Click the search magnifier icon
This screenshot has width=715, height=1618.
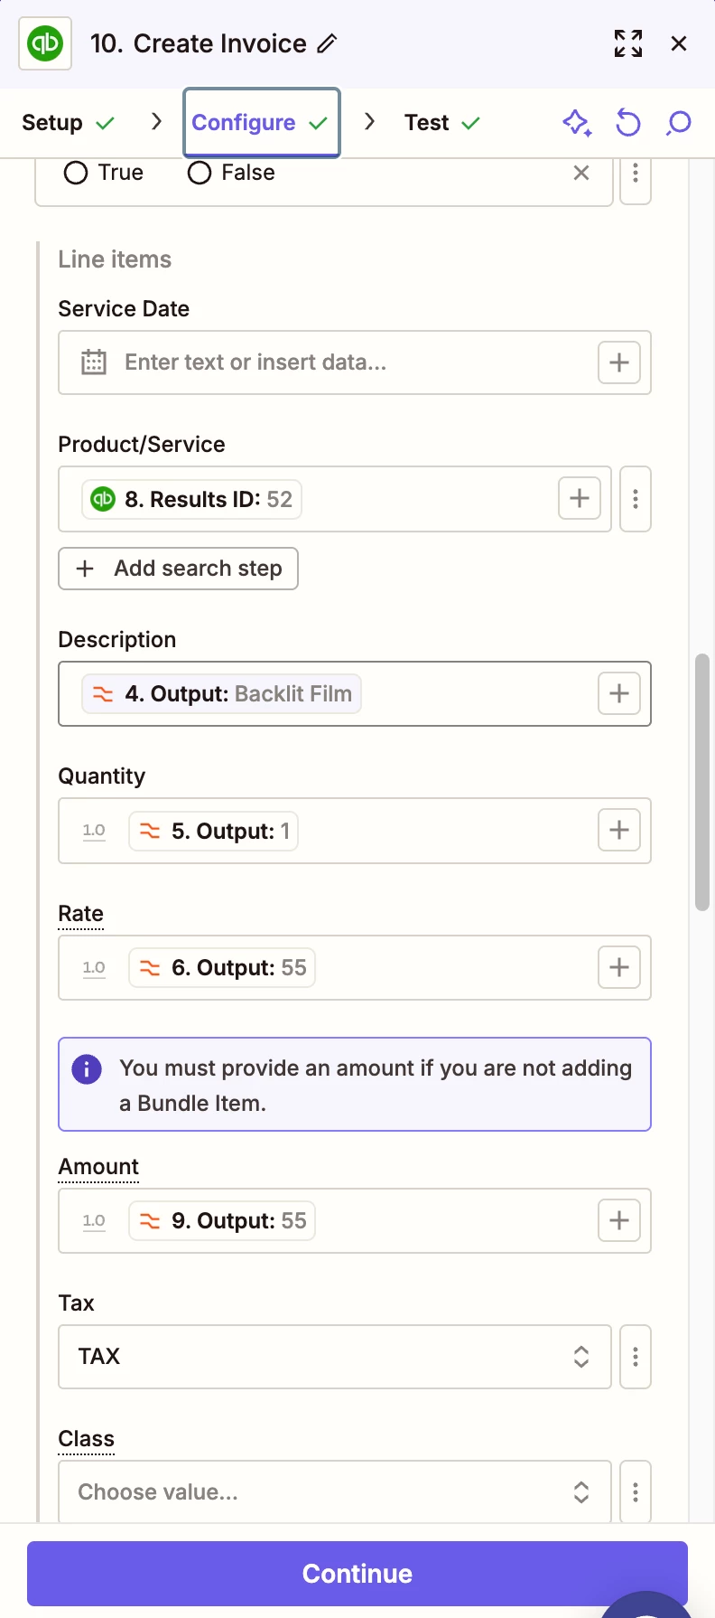tap(679, 122)
